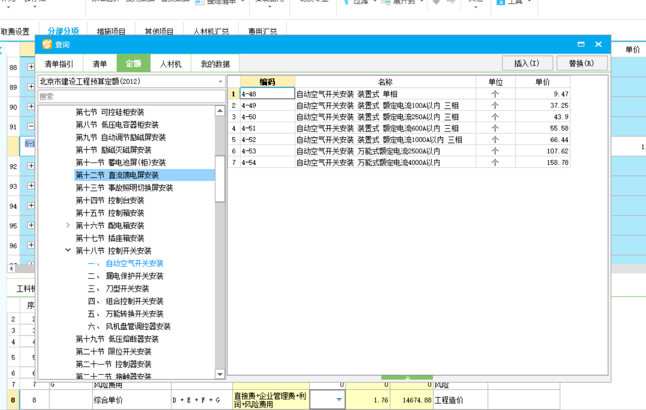Image resolution: width=646 pixels, height=410 pixels.
Task: Click the 单位 column header in results
Action: (x=496, y=82)
